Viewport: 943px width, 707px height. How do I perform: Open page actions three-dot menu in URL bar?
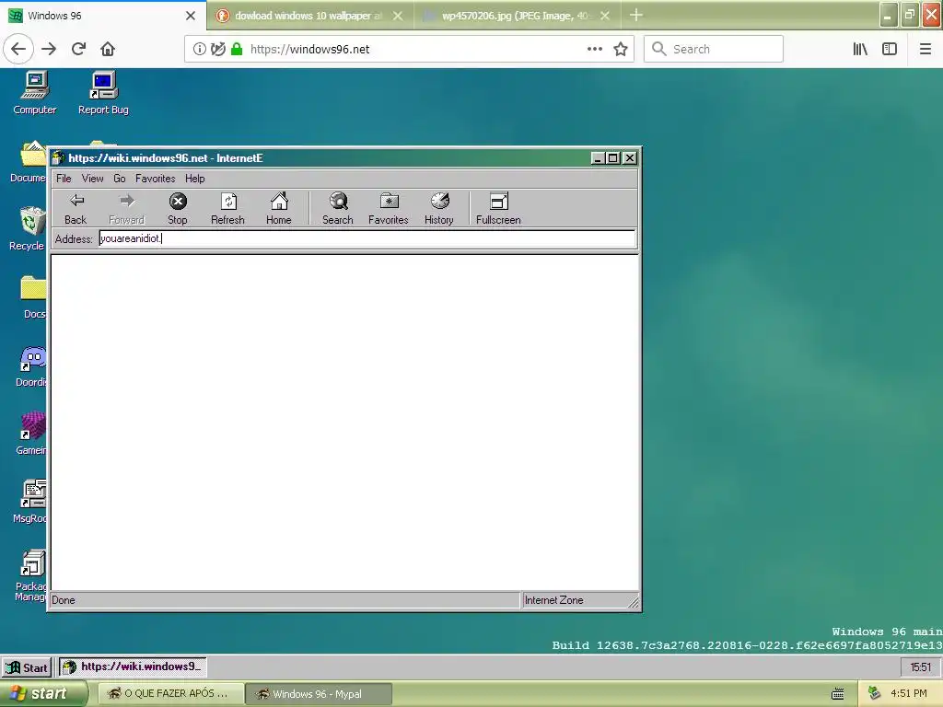(595, 50)
